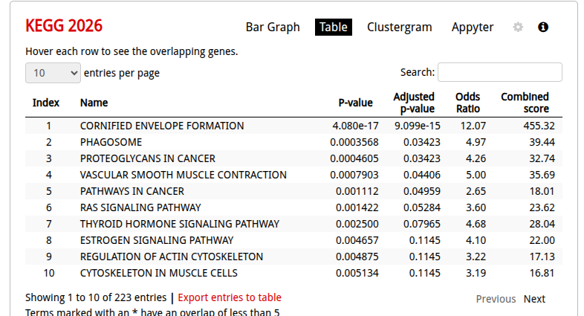Click the info circle icon

click(543, 28)
